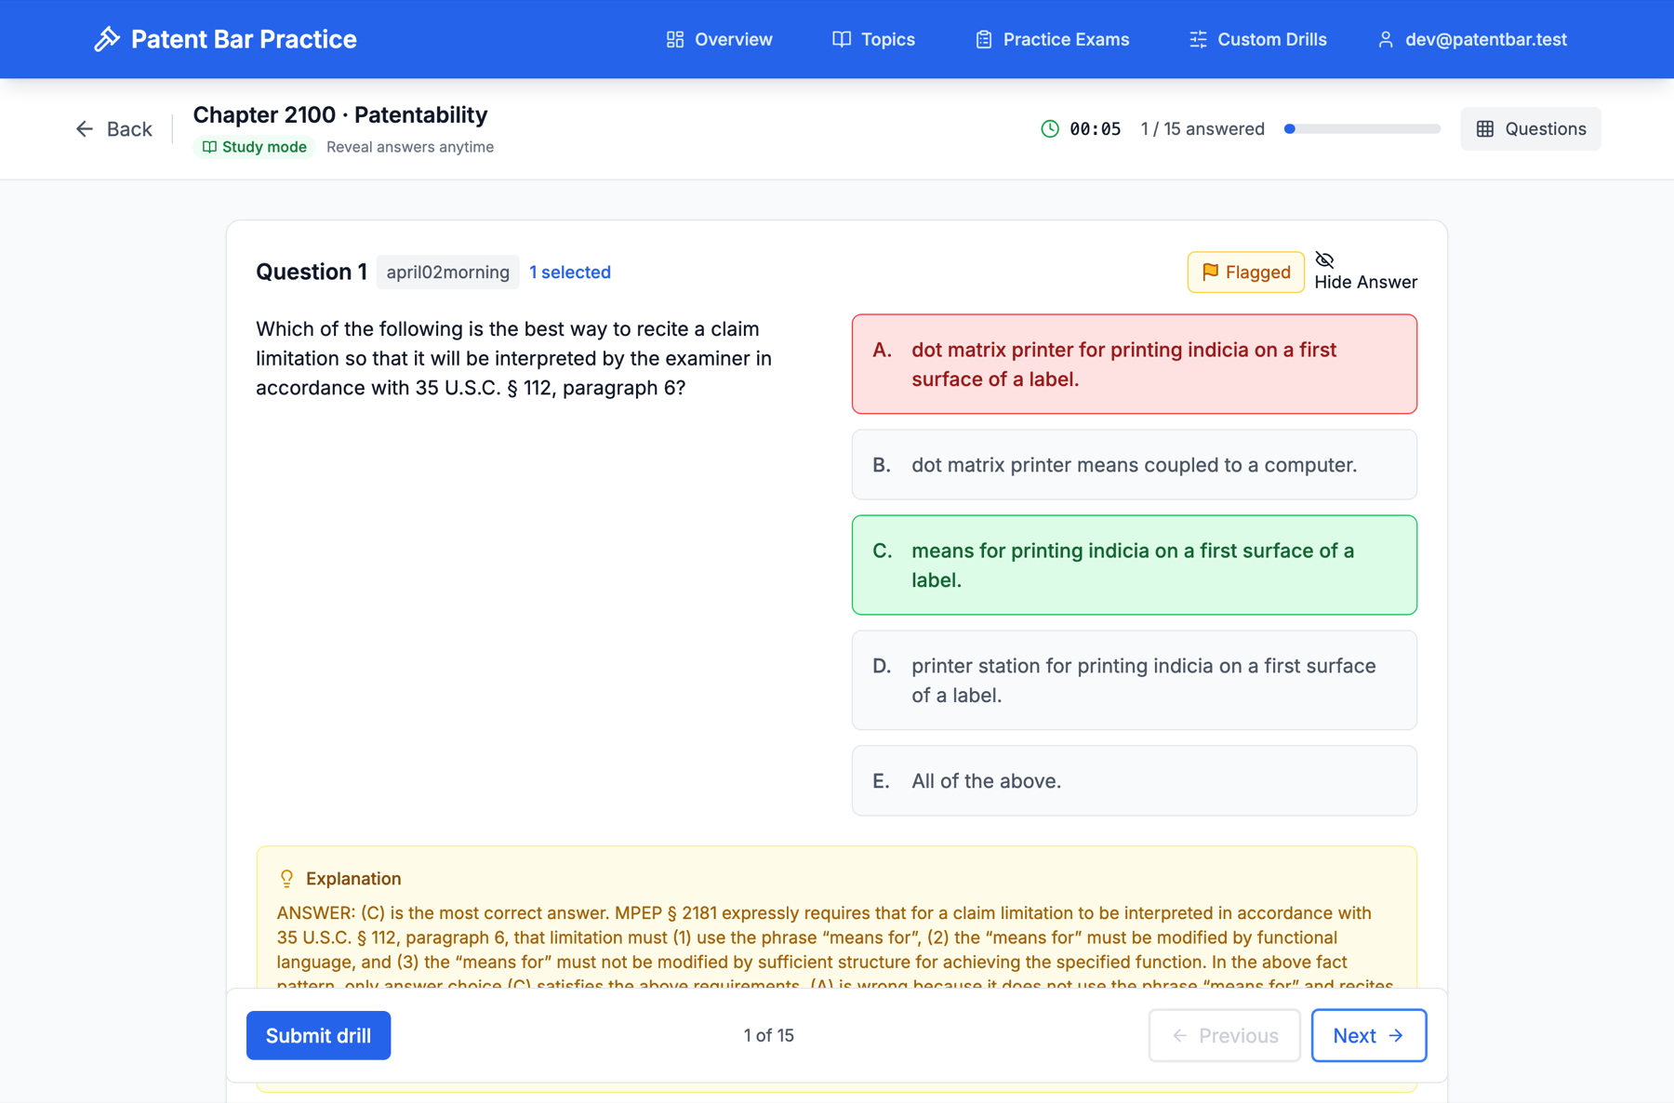
Task: Click the lightbulb Explanation icon
Action: pos(286,879)
